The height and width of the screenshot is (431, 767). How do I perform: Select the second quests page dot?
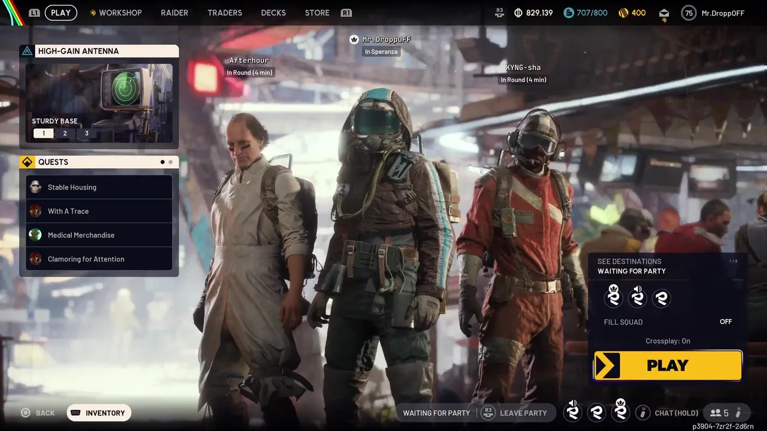[x=171, y=162]
